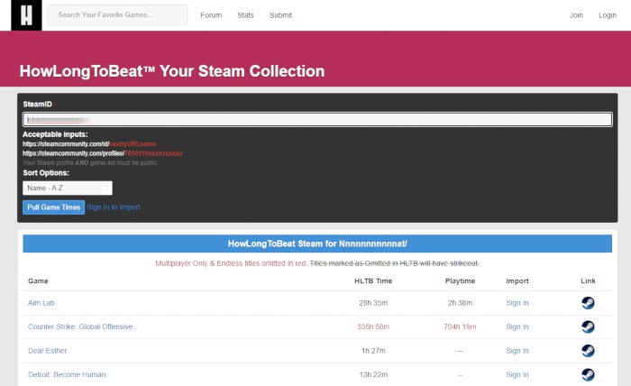Select the 335h 58m HLTB time cell
The width and height of the screenshot is (631, 386).
(373, 326)
